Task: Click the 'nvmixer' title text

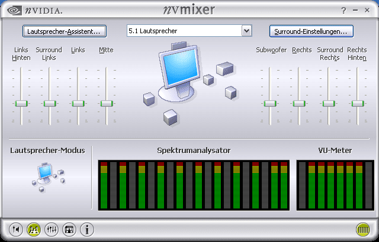Action: pyautogui.click(x=189, y=10)
